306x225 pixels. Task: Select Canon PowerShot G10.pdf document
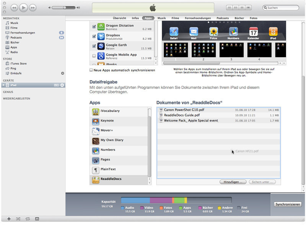(219, 110)
